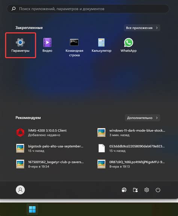178x216 pixels.
Task: Open bigstock-palo-alto-usa-september image
Action: 50,148
